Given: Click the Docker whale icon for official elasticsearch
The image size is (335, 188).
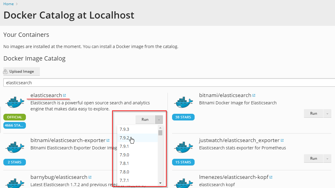Looking at the screenshot, I should pyautogui.click(x=15, y=103).
